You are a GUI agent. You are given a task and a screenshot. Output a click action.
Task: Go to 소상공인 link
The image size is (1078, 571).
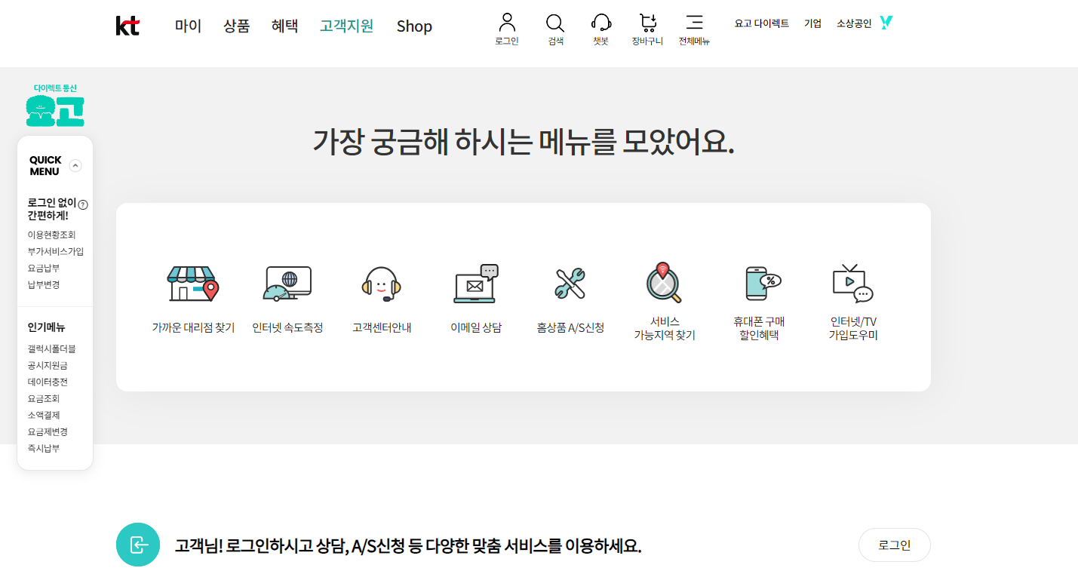tap(854, 23)
